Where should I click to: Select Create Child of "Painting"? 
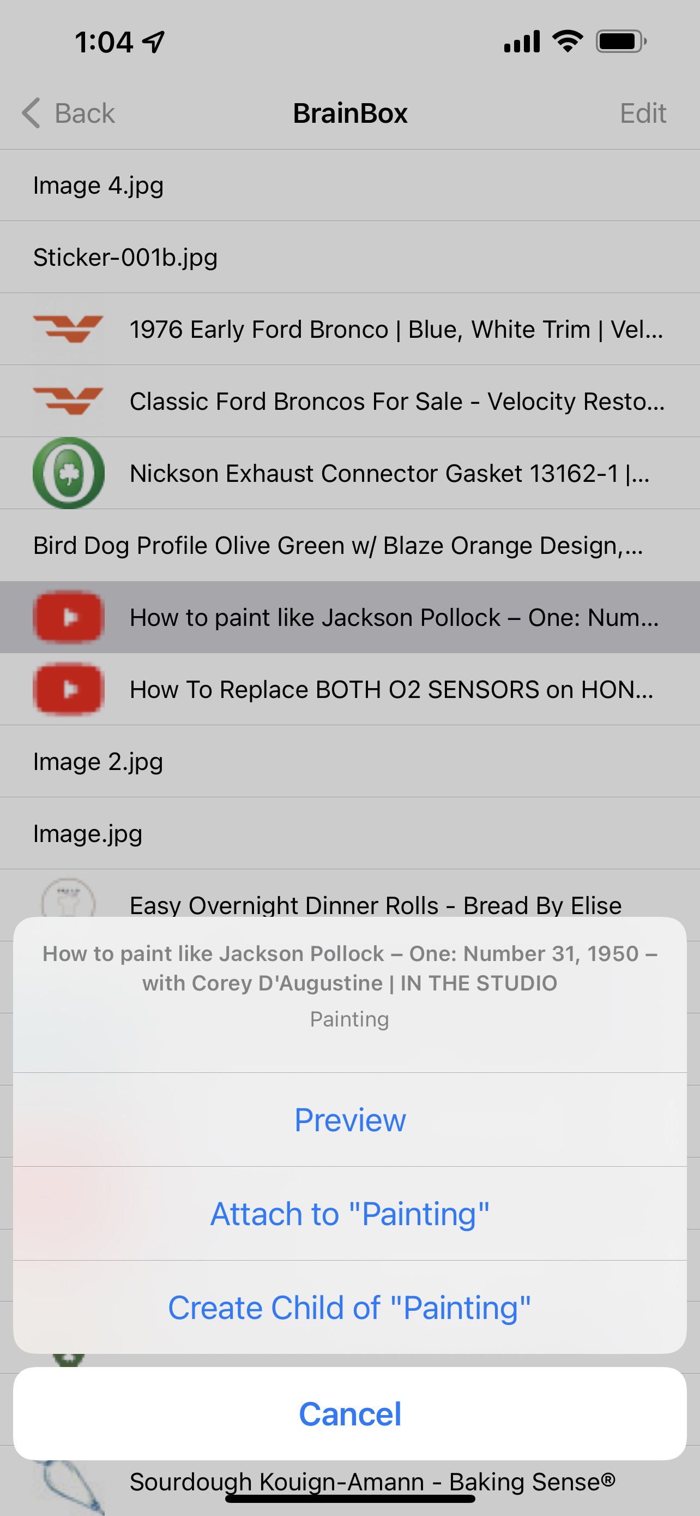click(349, 1308)
